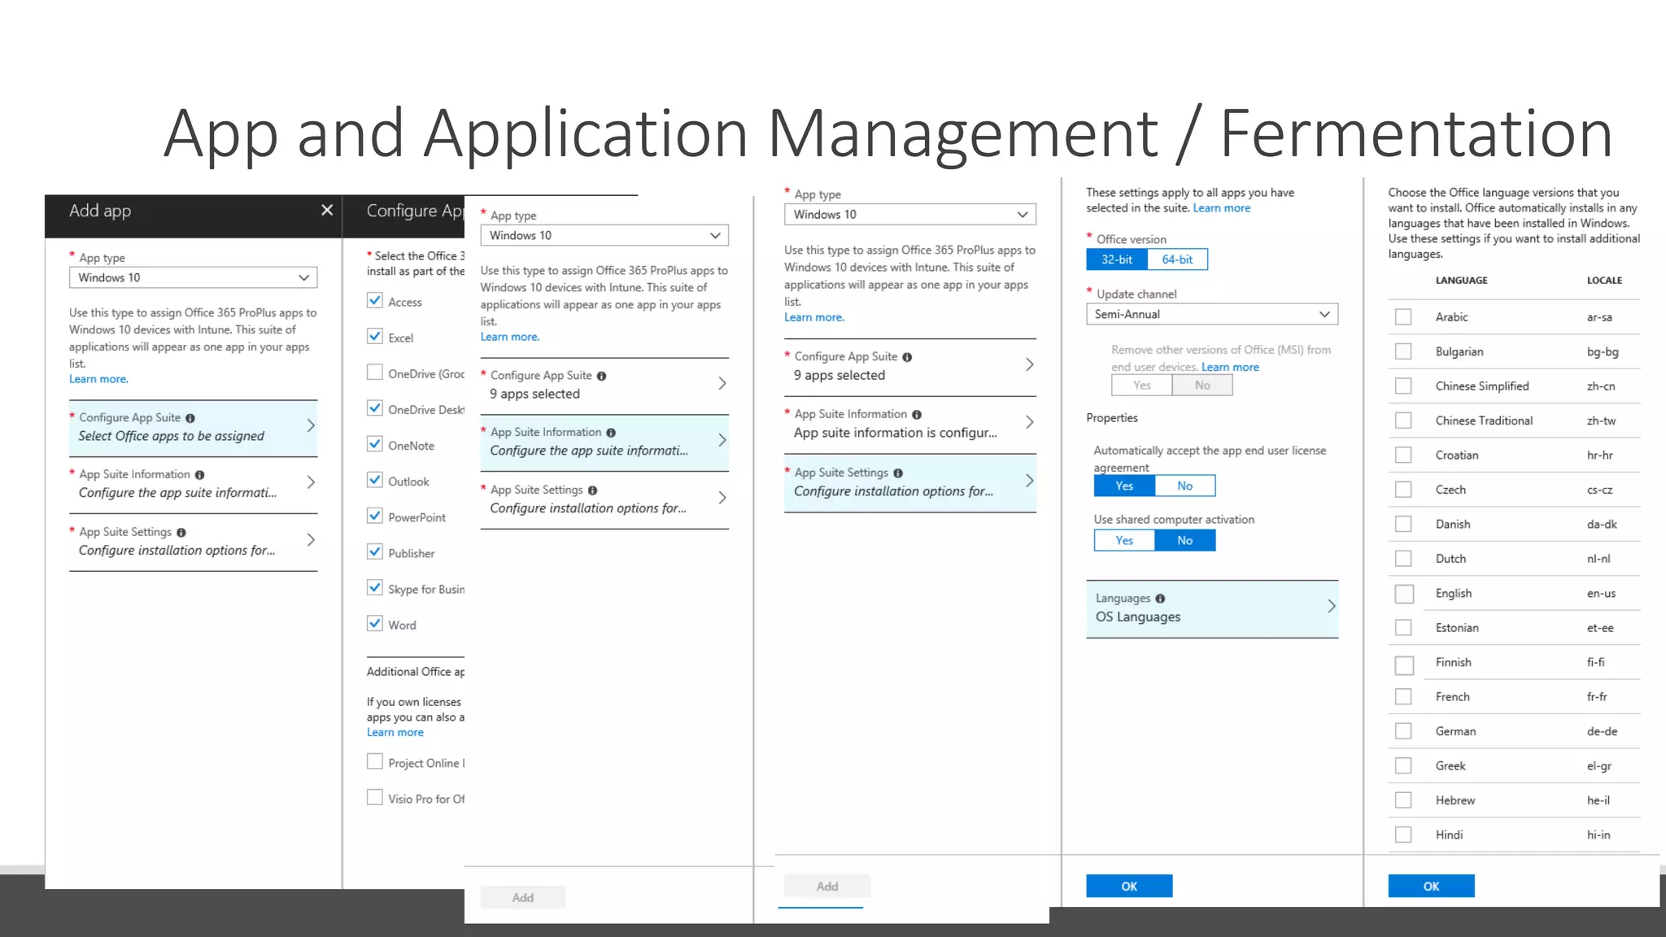Click info icon beside App Suite Information in Add app panel
1666x937 pixels.
pyautogui.click(x=199, y=475)
